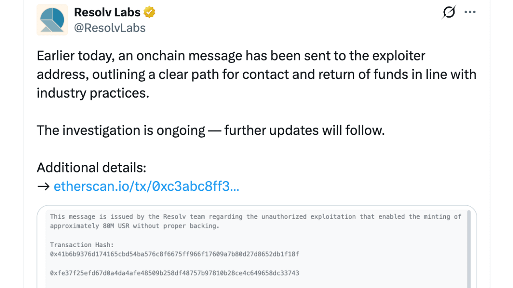The height and width of the screenshot is (288, 513).
Task: Visit the @ResolvLabs handle
Action: point(110,28)
